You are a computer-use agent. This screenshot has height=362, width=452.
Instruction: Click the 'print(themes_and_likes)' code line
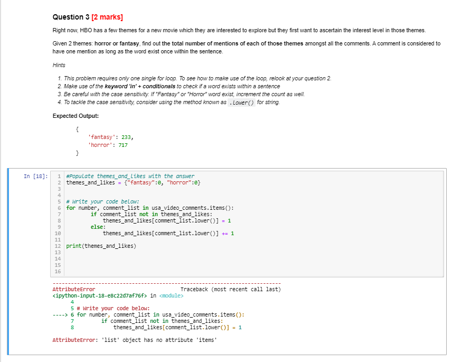click(x=101, y=246)
